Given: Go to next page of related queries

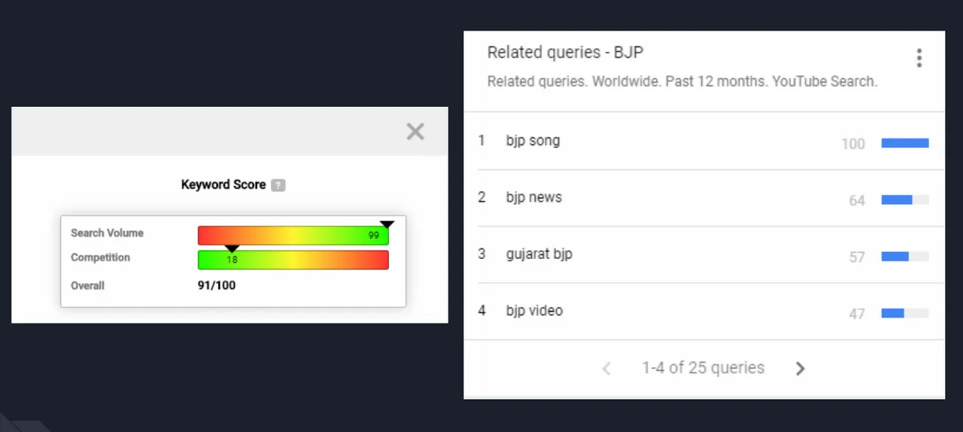Looking at the screenshot, I should [800, 368].
